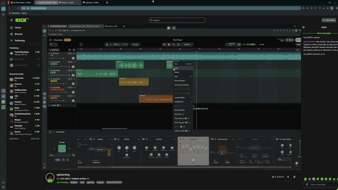Undo the last action in BandLab
Viewport: 338px width, 190px height.
[51, 44]
